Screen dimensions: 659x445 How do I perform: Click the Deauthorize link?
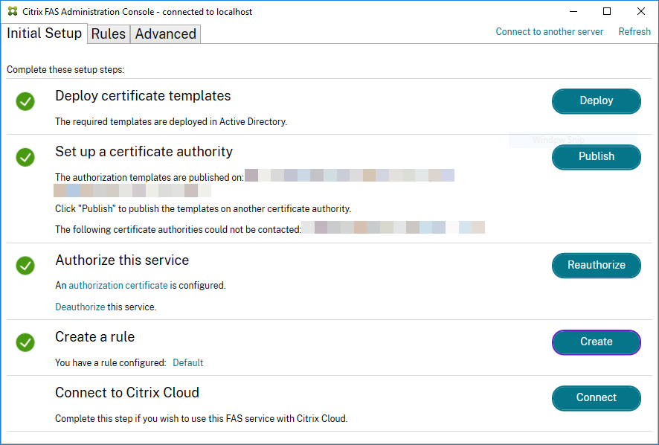coord(80,307)
